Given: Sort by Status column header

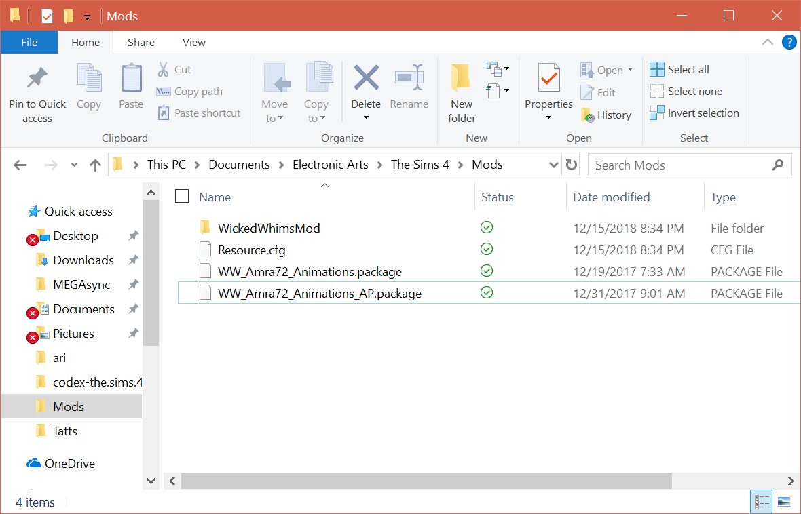Looking at the screenshot, I should (498, 197).
